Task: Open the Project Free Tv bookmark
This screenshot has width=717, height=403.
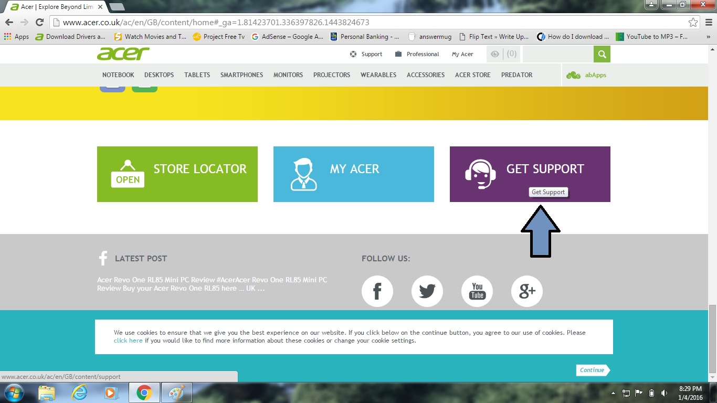Action: [x=219, y=37]
